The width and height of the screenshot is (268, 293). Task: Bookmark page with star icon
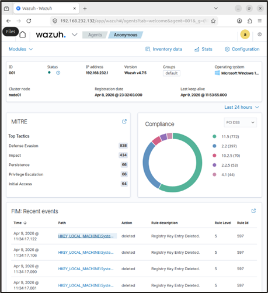tap(213, 21)
